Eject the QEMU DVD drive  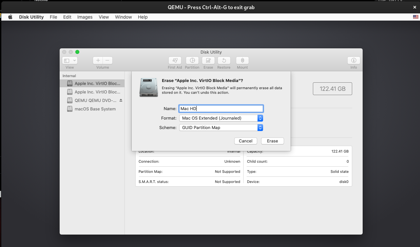(x=121, y=100)
